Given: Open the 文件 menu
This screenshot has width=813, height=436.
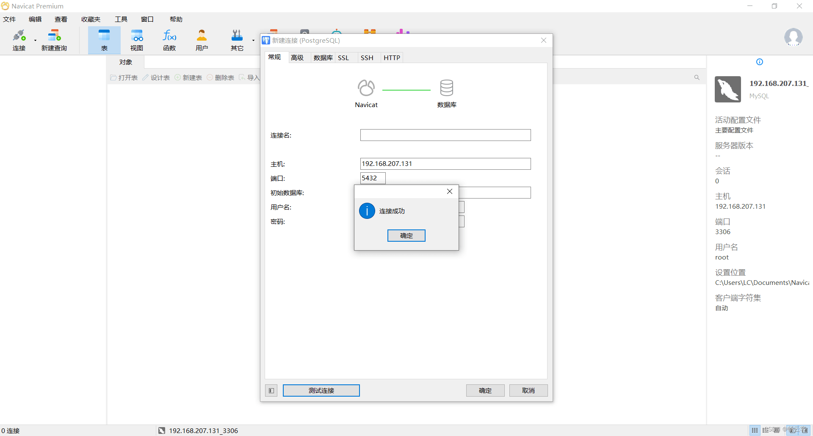Looking at the screenshot, I should [x=9, y=19].
